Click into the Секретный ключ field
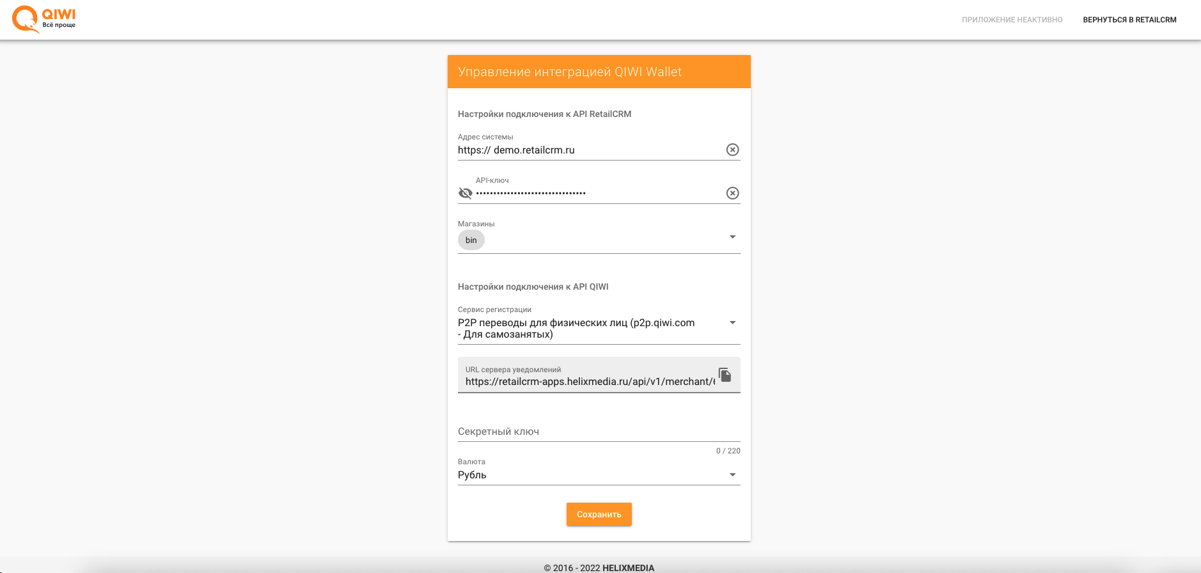The image size is (1201, 573). click(x=599, y=432)
